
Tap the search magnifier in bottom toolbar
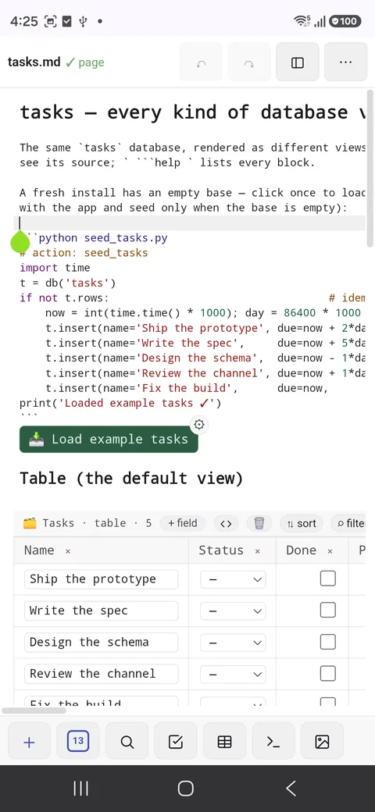[127, 741]
